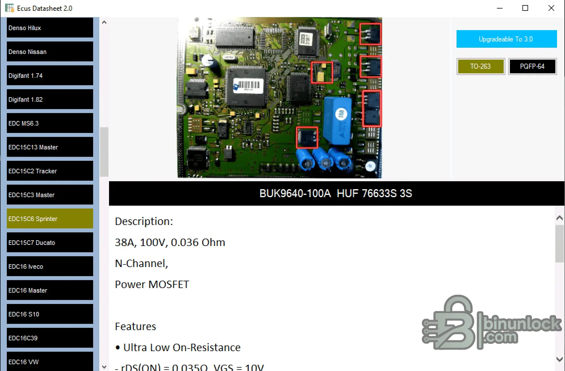Screen dimensions: 565x371
Task: Open EDC15C7 Ducato entry
Action: 50,242
